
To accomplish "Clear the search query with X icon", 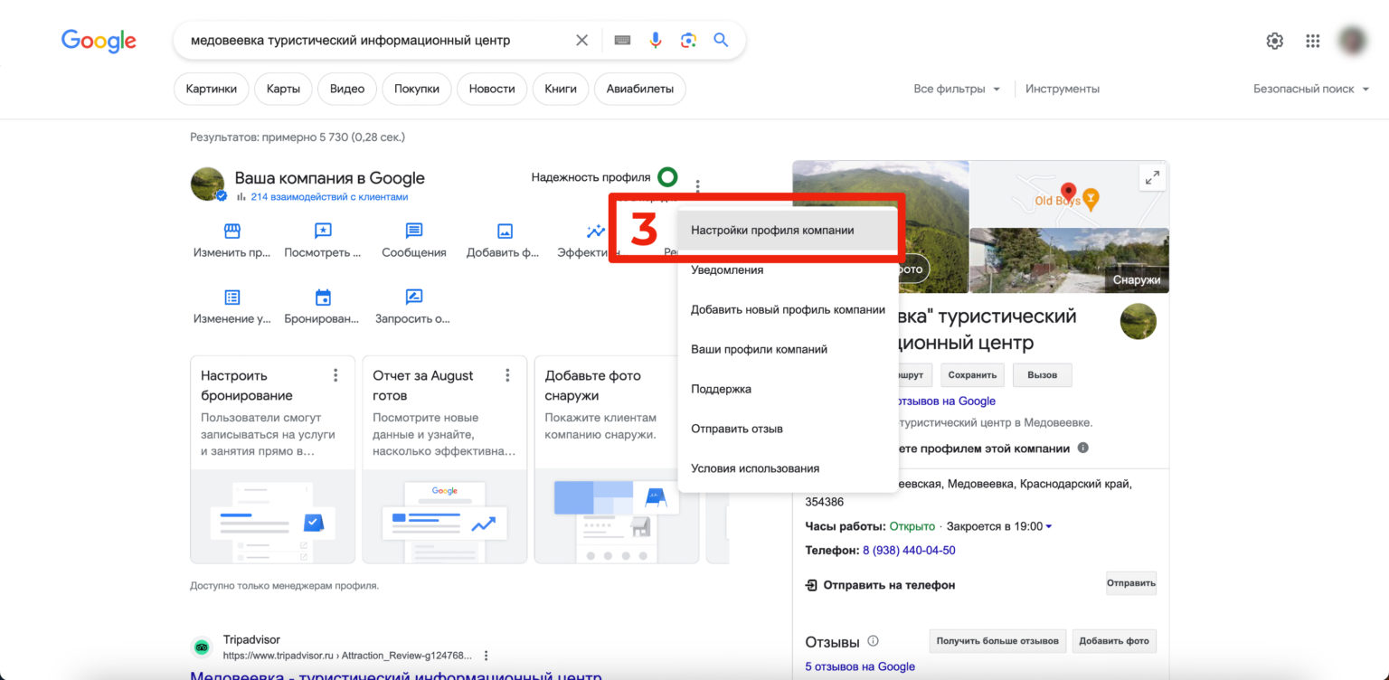I will coord(582,40).
